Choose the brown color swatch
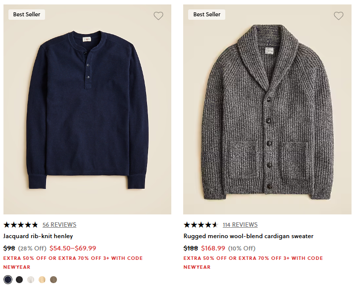355x290 pixels. click(53, 280)
